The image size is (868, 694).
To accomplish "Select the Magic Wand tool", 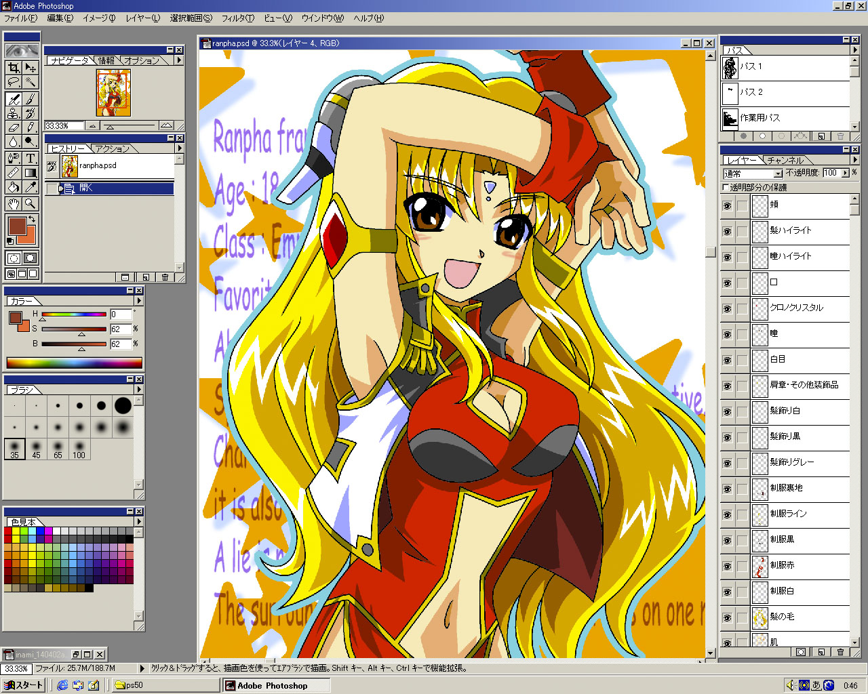I will pos(31,82).
